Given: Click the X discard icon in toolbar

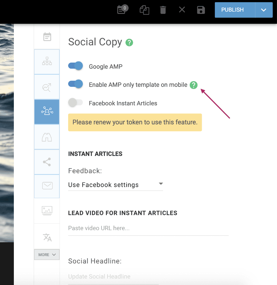Looking at the screenshot, I should pos(182,10).
